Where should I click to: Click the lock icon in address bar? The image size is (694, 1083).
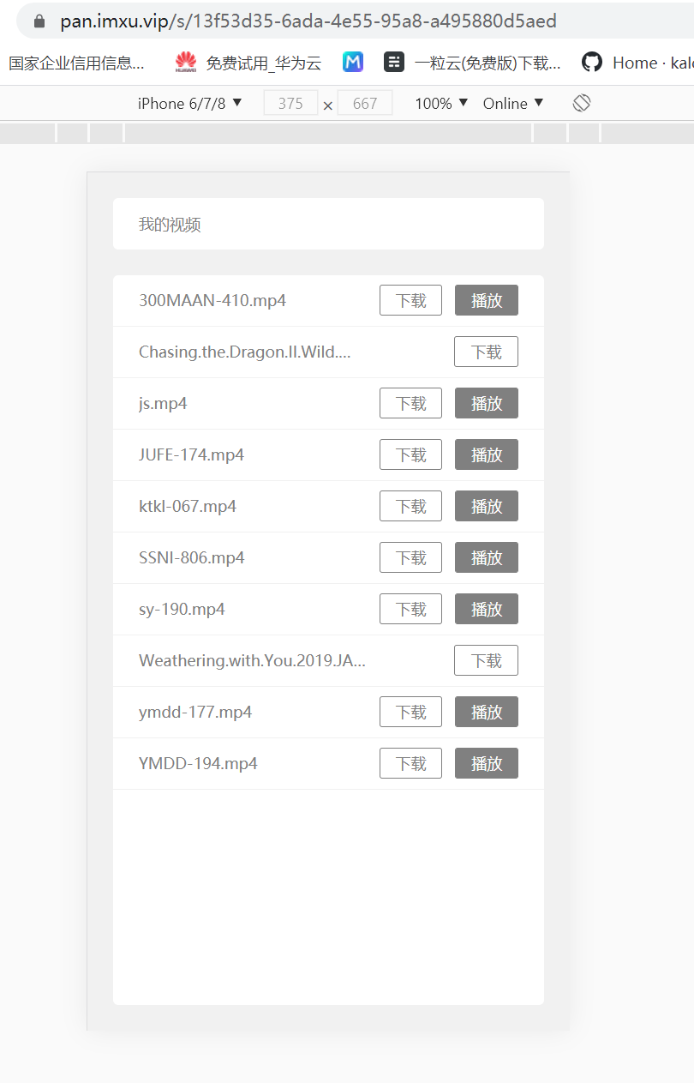[x=39, y=21]
